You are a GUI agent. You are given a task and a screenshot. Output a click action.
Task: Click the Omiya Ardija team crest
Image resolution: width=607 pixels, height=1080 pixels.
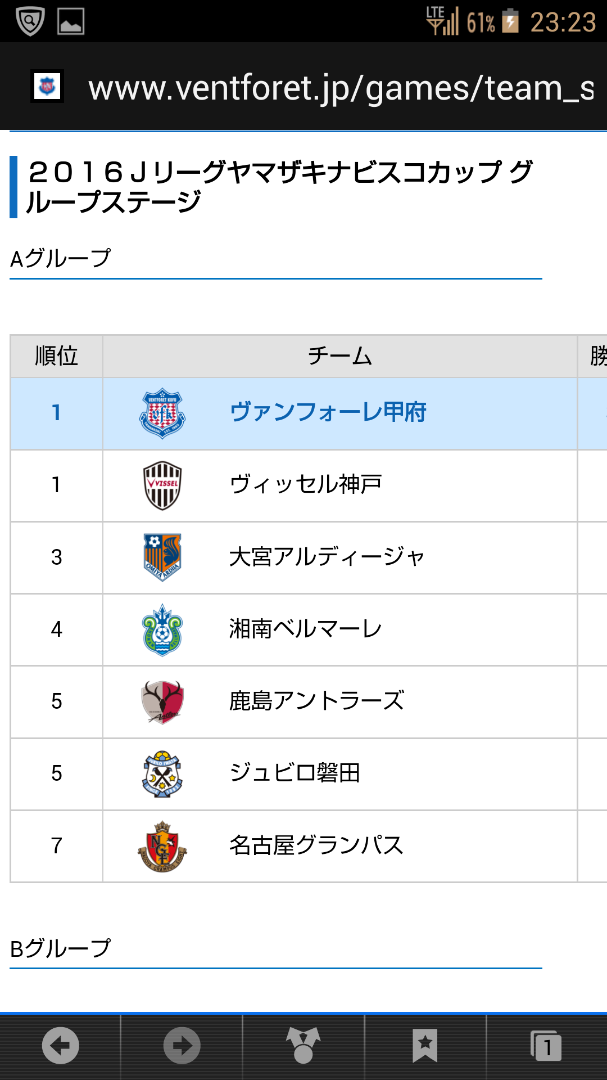[x=162, y=557]
